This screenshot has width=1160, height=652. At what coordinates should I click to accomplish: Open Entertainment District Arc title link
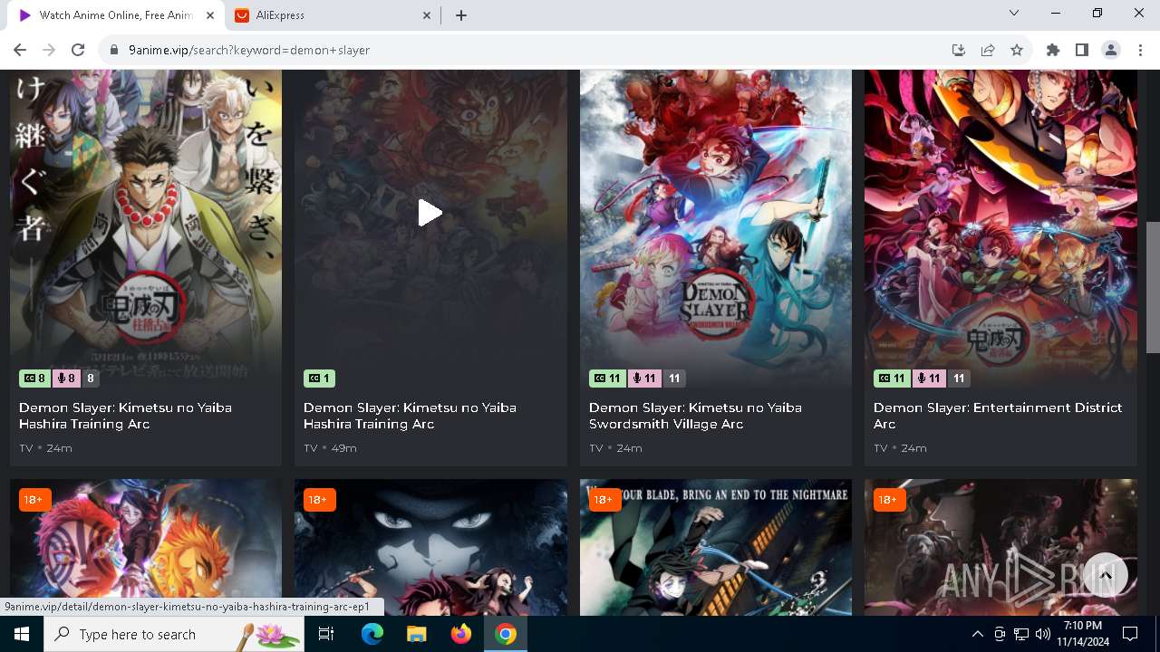tap(998, 416)
